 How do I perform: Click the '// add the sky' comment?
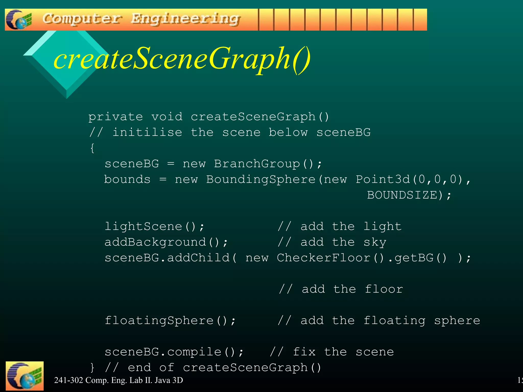tap(332, 242)
